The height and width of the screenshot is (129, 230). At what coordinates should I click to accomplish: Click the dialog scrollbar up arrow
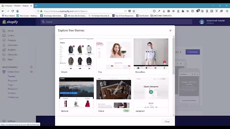click(174, 37)
